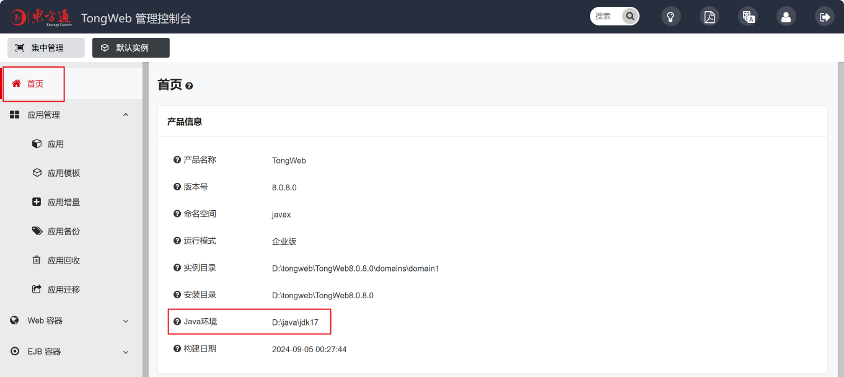Click the TongTech logo in header

(41, 17)
